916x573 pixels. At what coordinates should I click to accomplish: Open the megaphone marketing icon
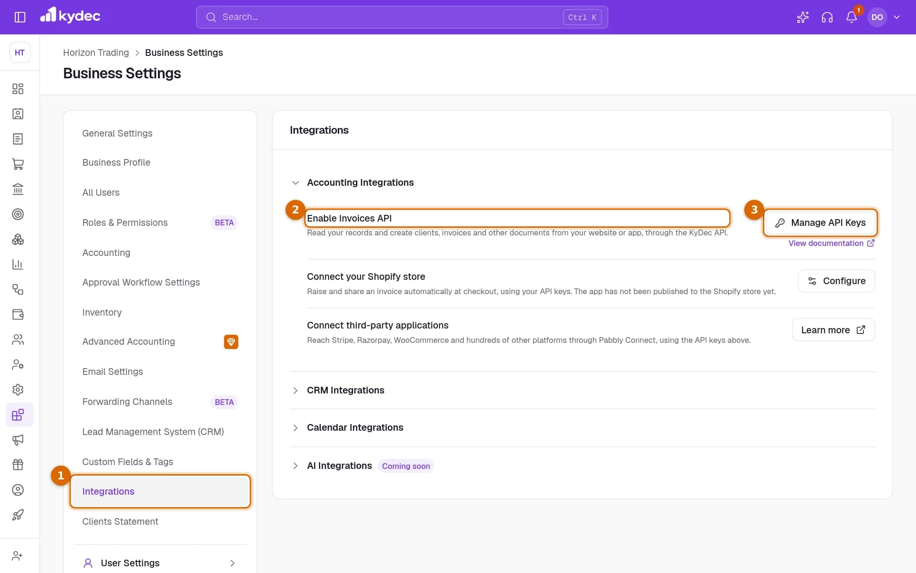point(18,440)
